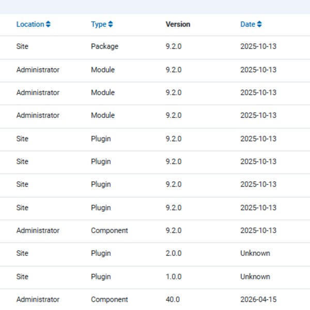Sort the table by the Location header link
The height and width of the screenshot is (310, 310).
click(33, 24)
